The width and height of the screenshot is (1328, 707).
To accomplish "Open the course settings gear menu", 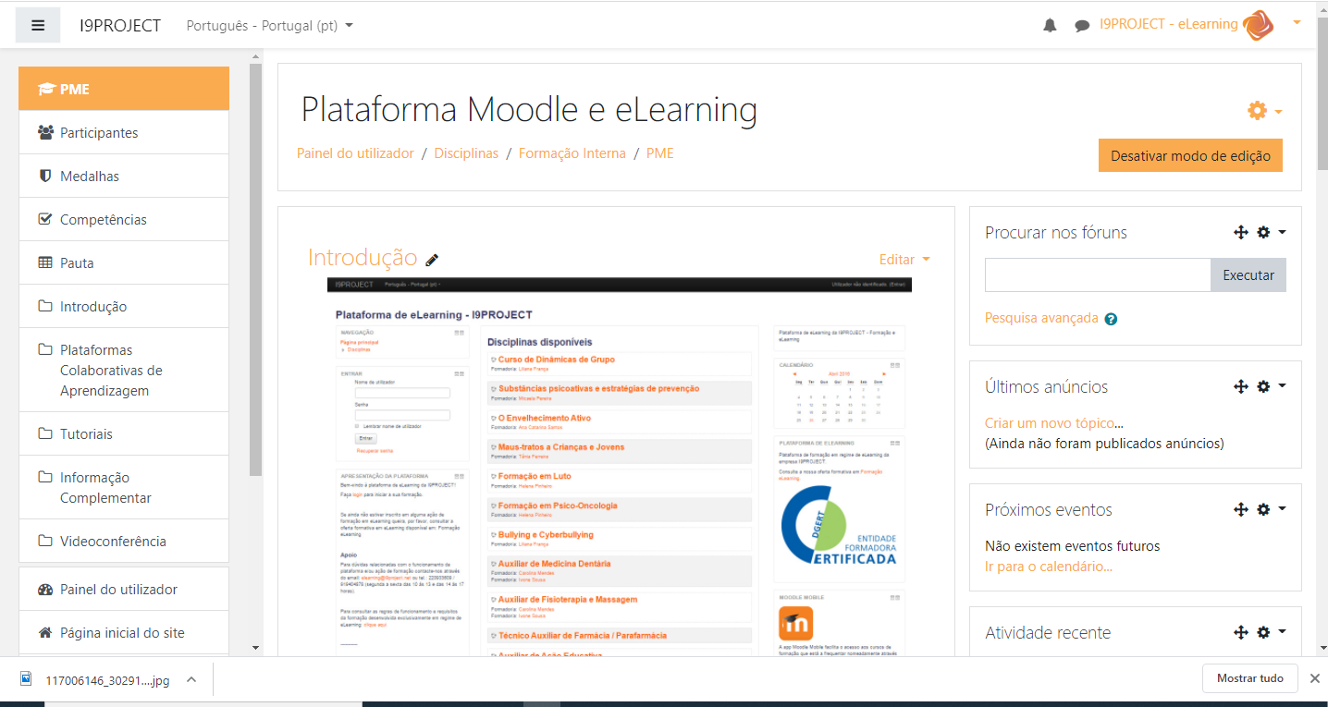I will [x=1257, y=111].
